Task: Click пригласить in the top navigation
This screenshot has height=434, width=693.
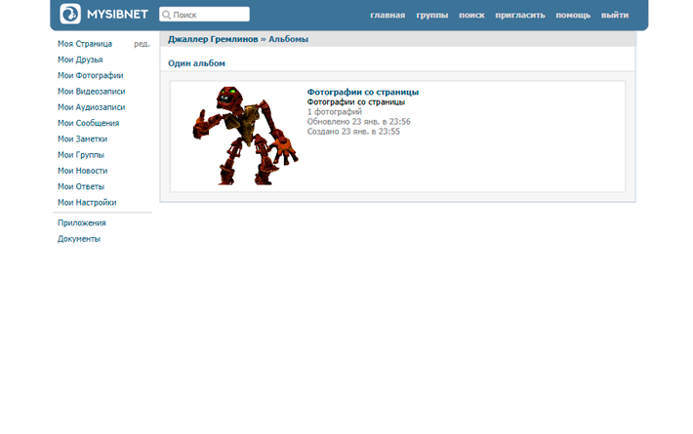Action: click(520, 16)
